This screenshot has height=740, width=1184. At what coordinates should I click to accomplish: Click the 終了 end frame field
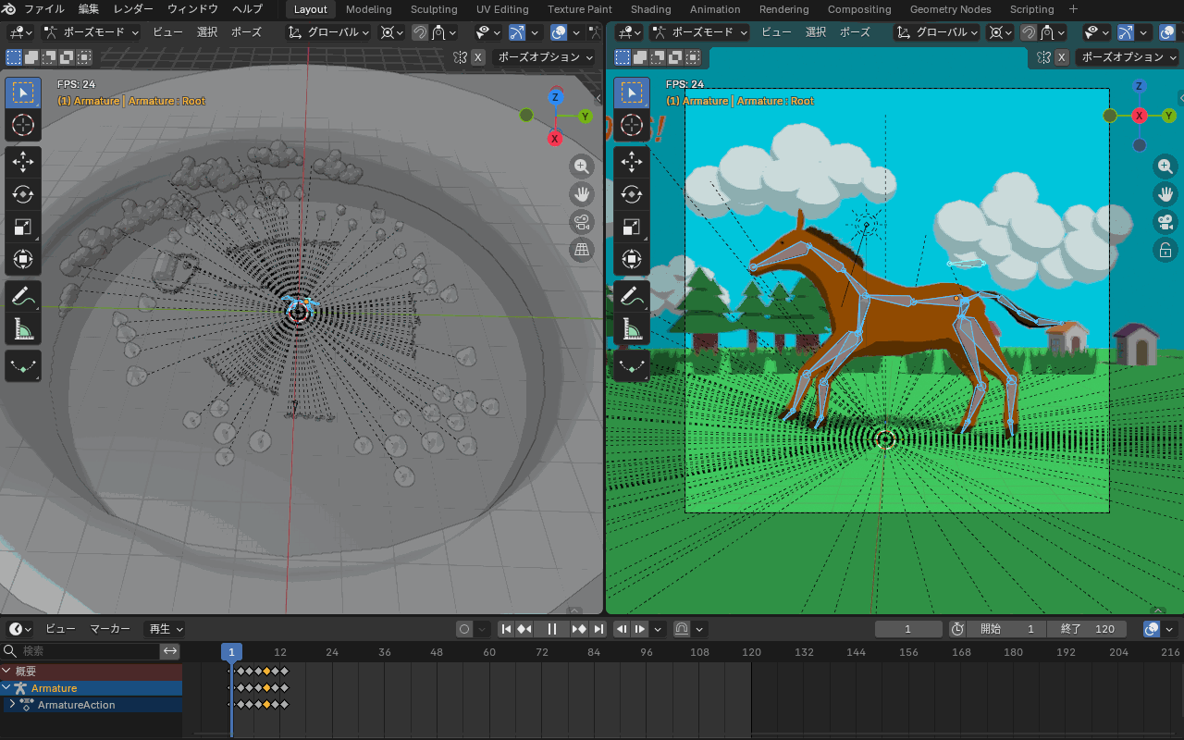(x=1087, y=629)
